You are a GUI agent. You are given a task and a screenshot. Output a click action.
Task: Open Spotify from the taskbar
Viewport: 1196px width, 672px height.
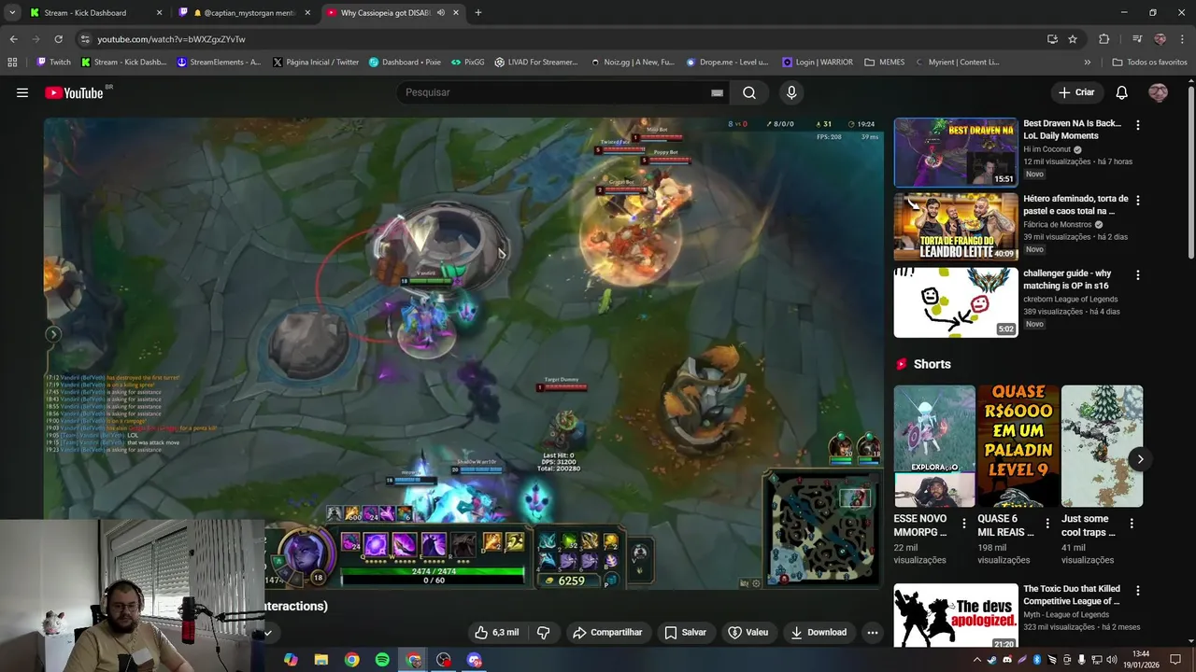pos(382,660)
